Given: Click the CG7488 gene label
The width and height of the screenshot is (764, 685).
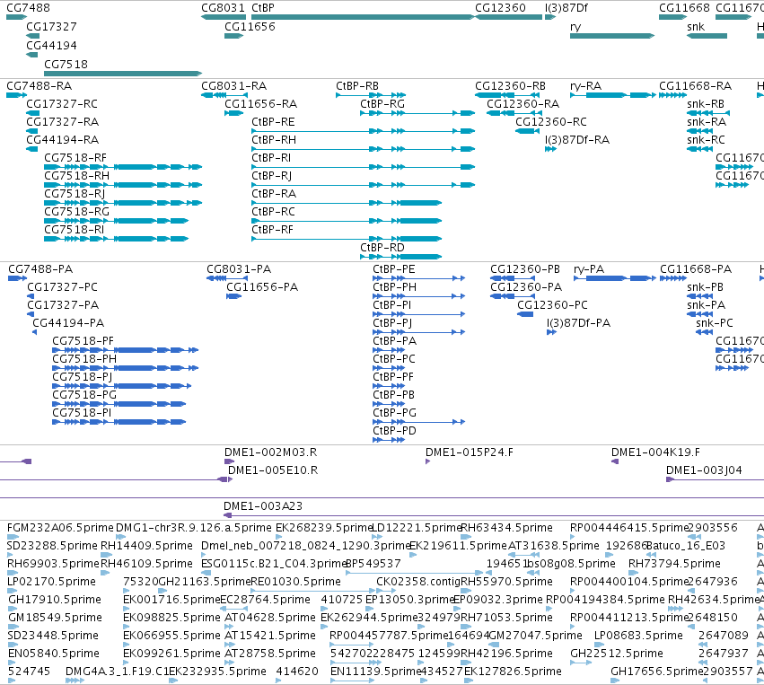Looking at the screenshot, I should (x=28, y=8).
